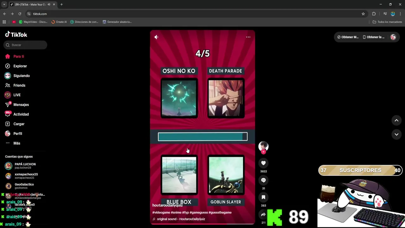
Task: Open site info icon in address bar
Action: pos(29,14)
